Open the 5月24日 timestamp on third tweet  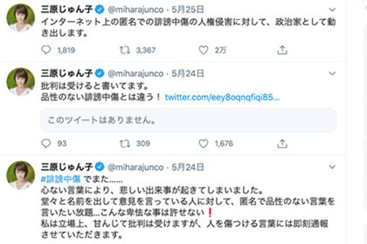click(187, 167)
